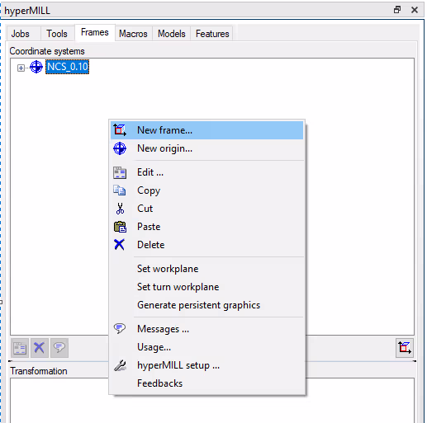Switch to the Models tab
The height and width of the screenshot is (423, 427).
[x=172, y=34]
